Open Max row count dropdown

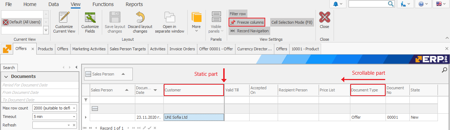(74, 108)
